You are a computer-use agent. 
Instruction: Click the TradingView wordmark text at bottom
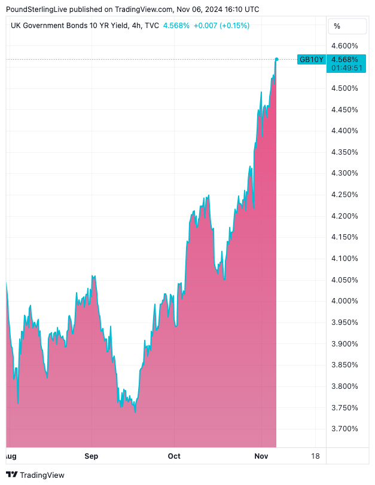pyautogui.click(x=42, y=475)
